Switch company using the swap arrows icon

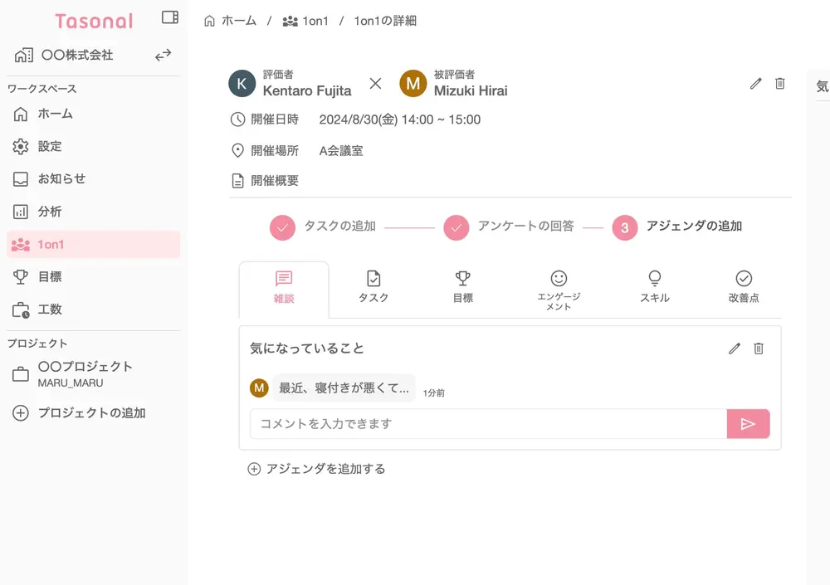coord(164,55)
